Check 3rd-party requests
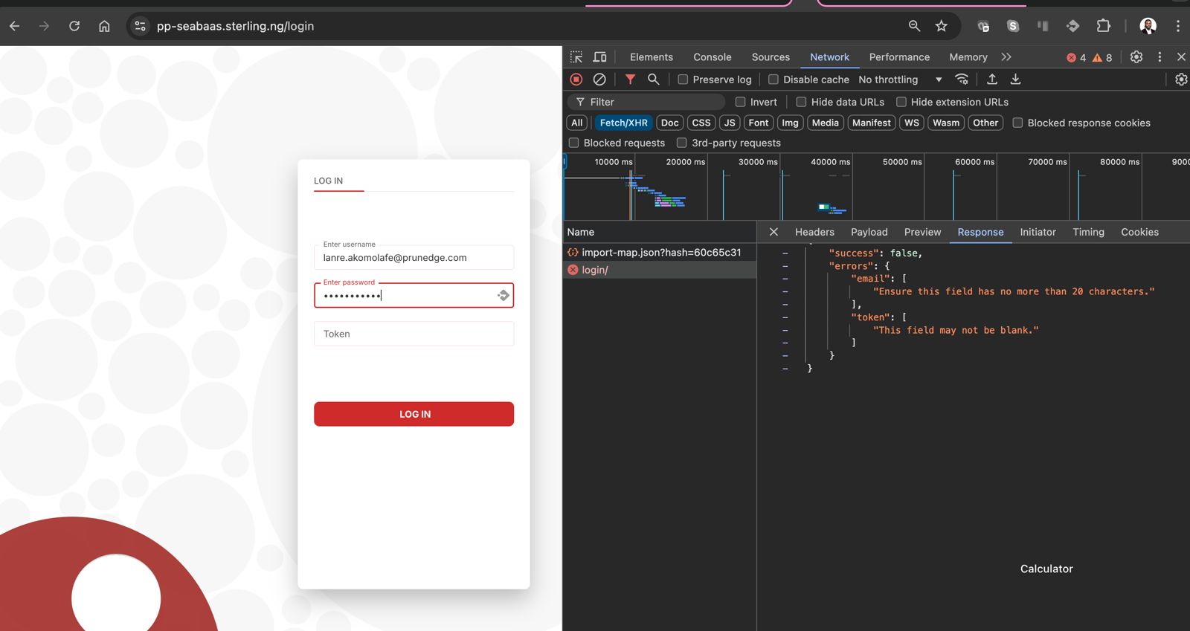Image resolution: width=1190 pixels, height=631 pixels. [681, 143]
